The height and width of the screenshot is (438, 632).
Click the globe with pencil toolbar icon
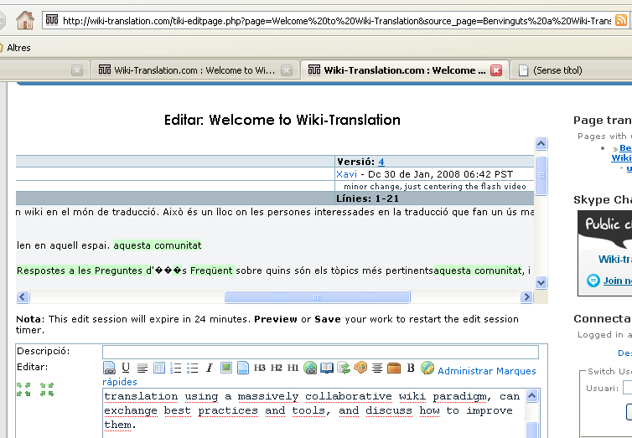point(427,368)
